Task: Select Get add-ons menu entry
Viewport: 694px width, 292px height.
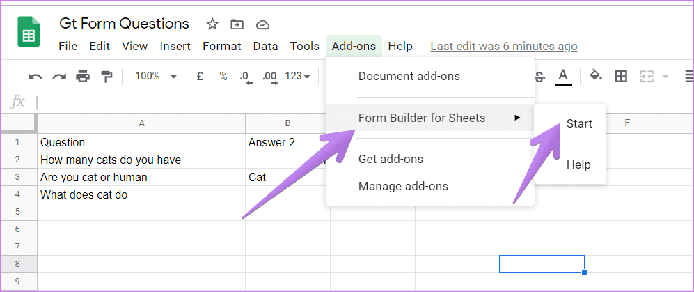Action: point(391,159)
